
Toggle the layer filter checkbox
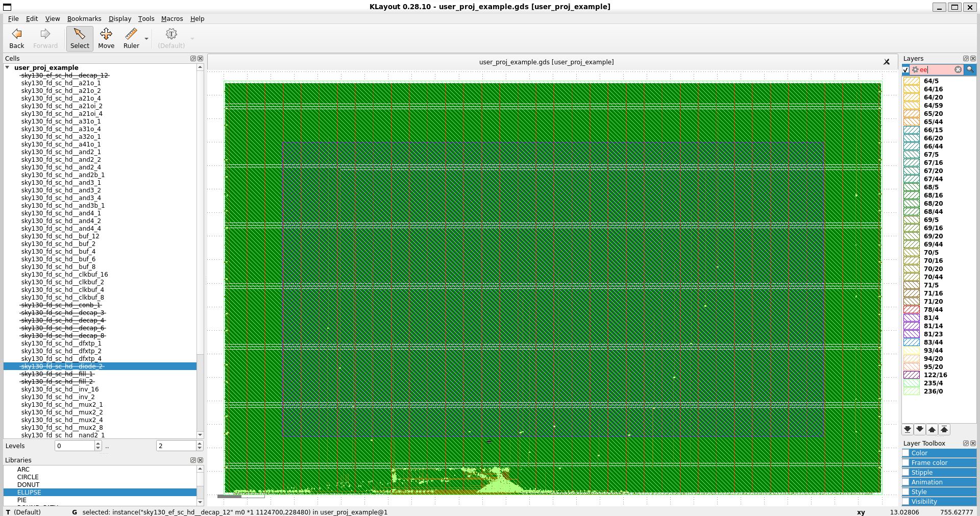tap(906, 70)
